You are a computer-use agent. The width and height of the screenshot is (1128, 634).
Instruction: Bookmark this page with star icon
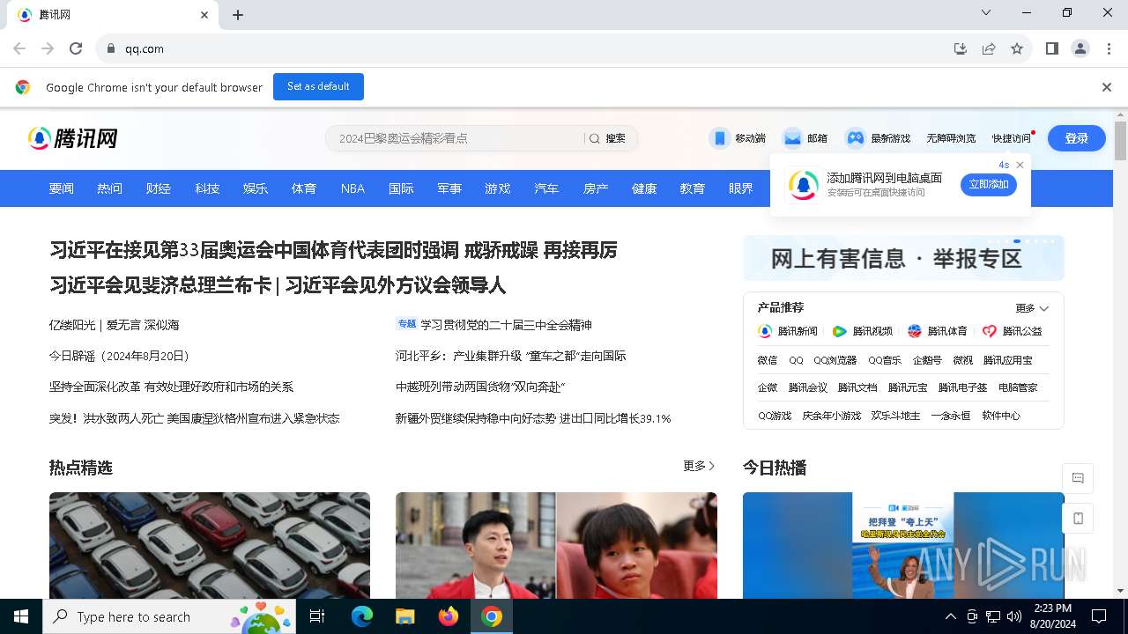coord(1017,48)
